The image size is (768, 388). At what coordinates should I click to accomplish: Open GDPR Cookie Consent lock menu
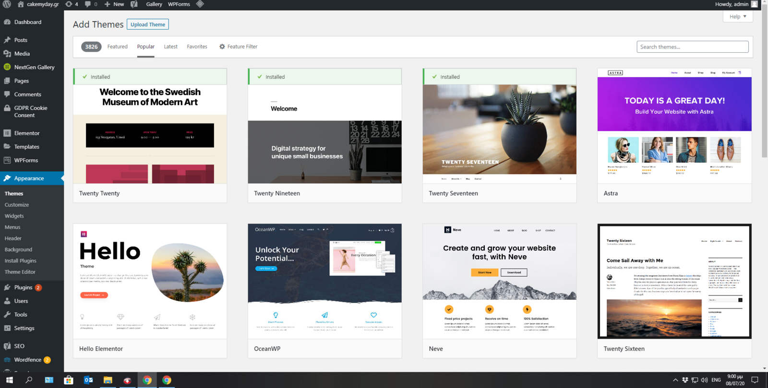(32, 111)
